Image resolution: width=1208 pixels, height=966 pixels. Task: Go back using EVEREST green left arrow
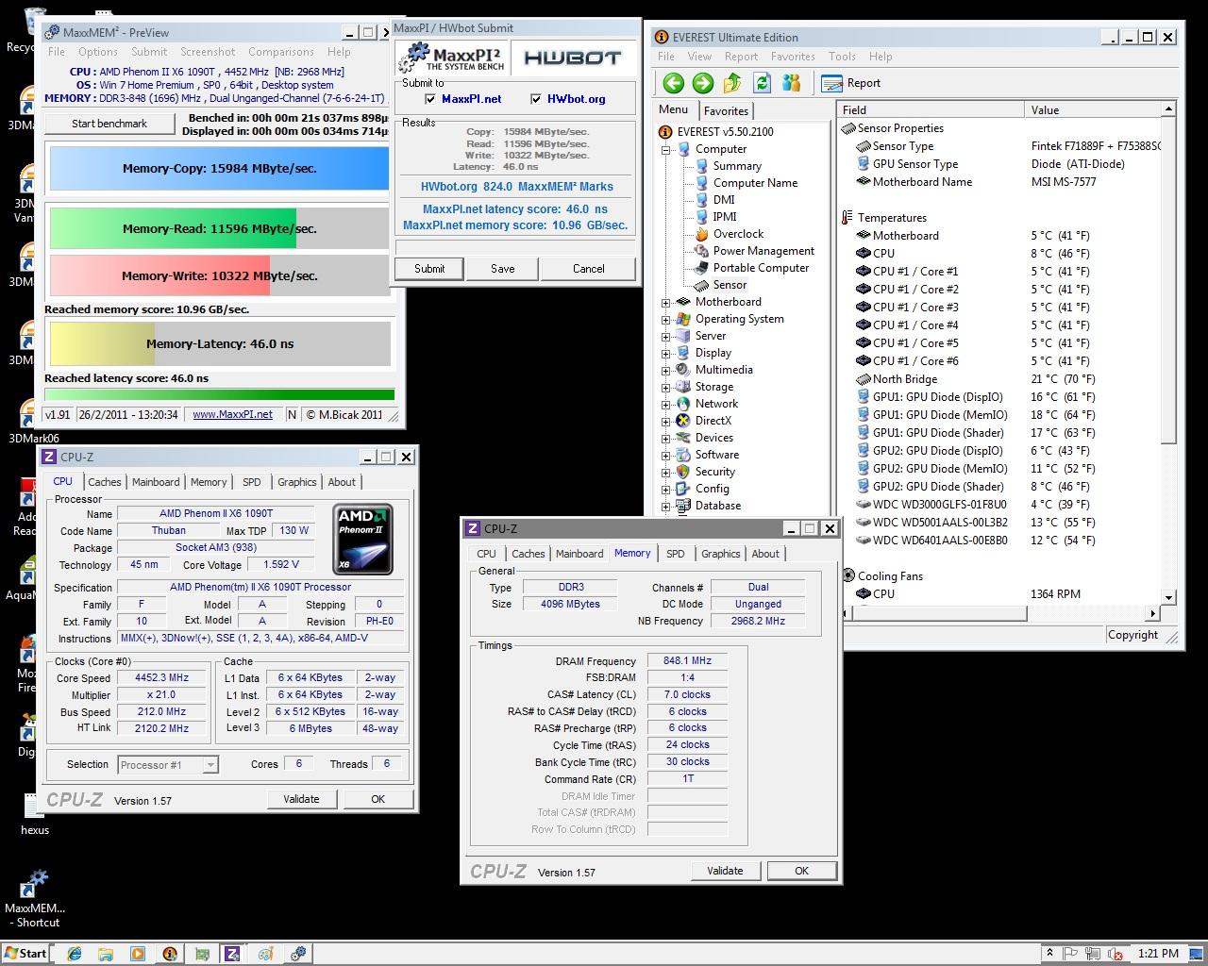(673, 83)
